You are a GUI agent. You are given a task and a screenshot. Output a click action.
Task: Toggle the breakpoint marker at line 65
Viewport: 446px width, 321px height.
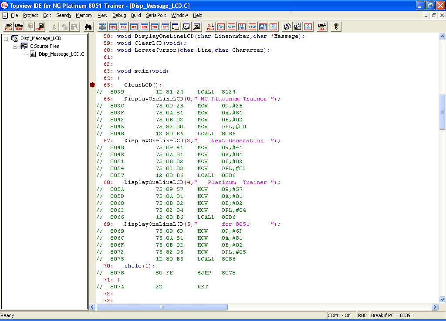coord(92,85)
